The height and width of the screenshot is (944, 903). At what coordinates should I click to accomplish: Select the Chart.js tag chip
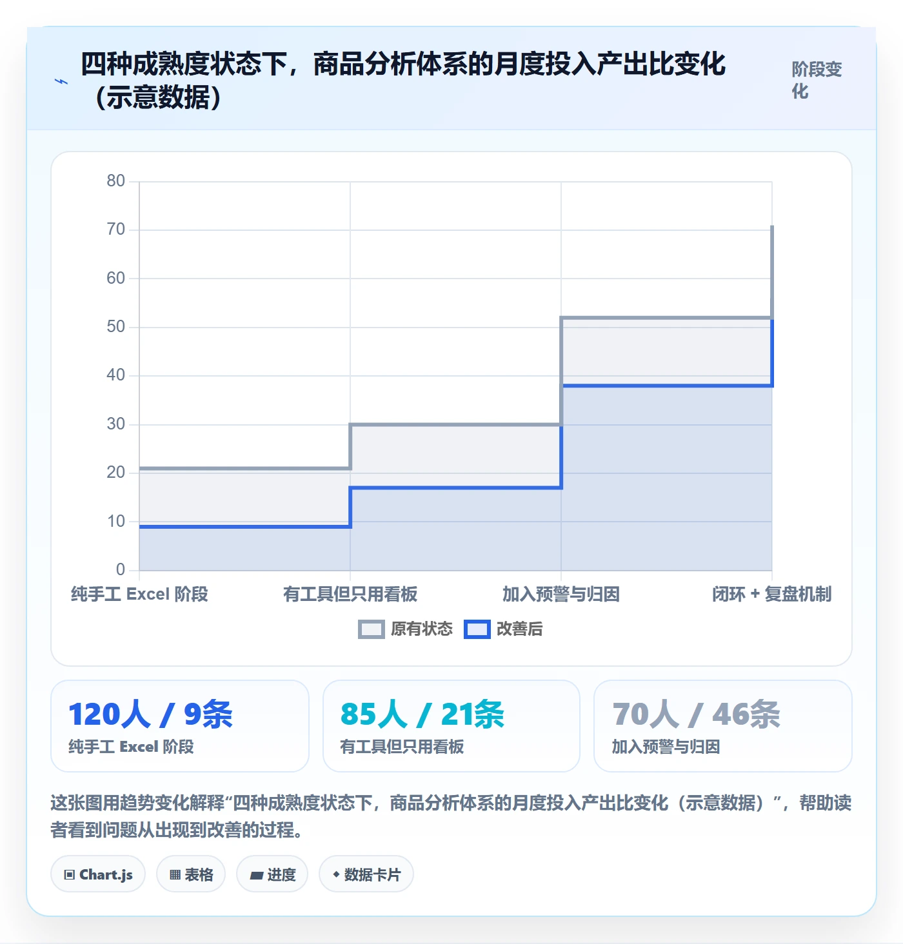(x=98, y=874)
